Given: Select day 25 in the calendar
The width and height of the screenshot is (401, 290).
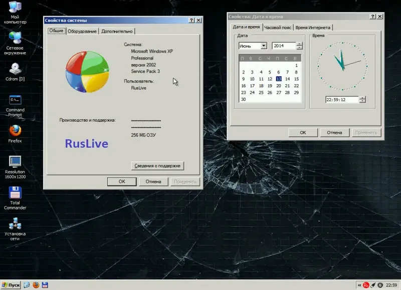Looking at the screenshot, I should (x=261, y=93).
